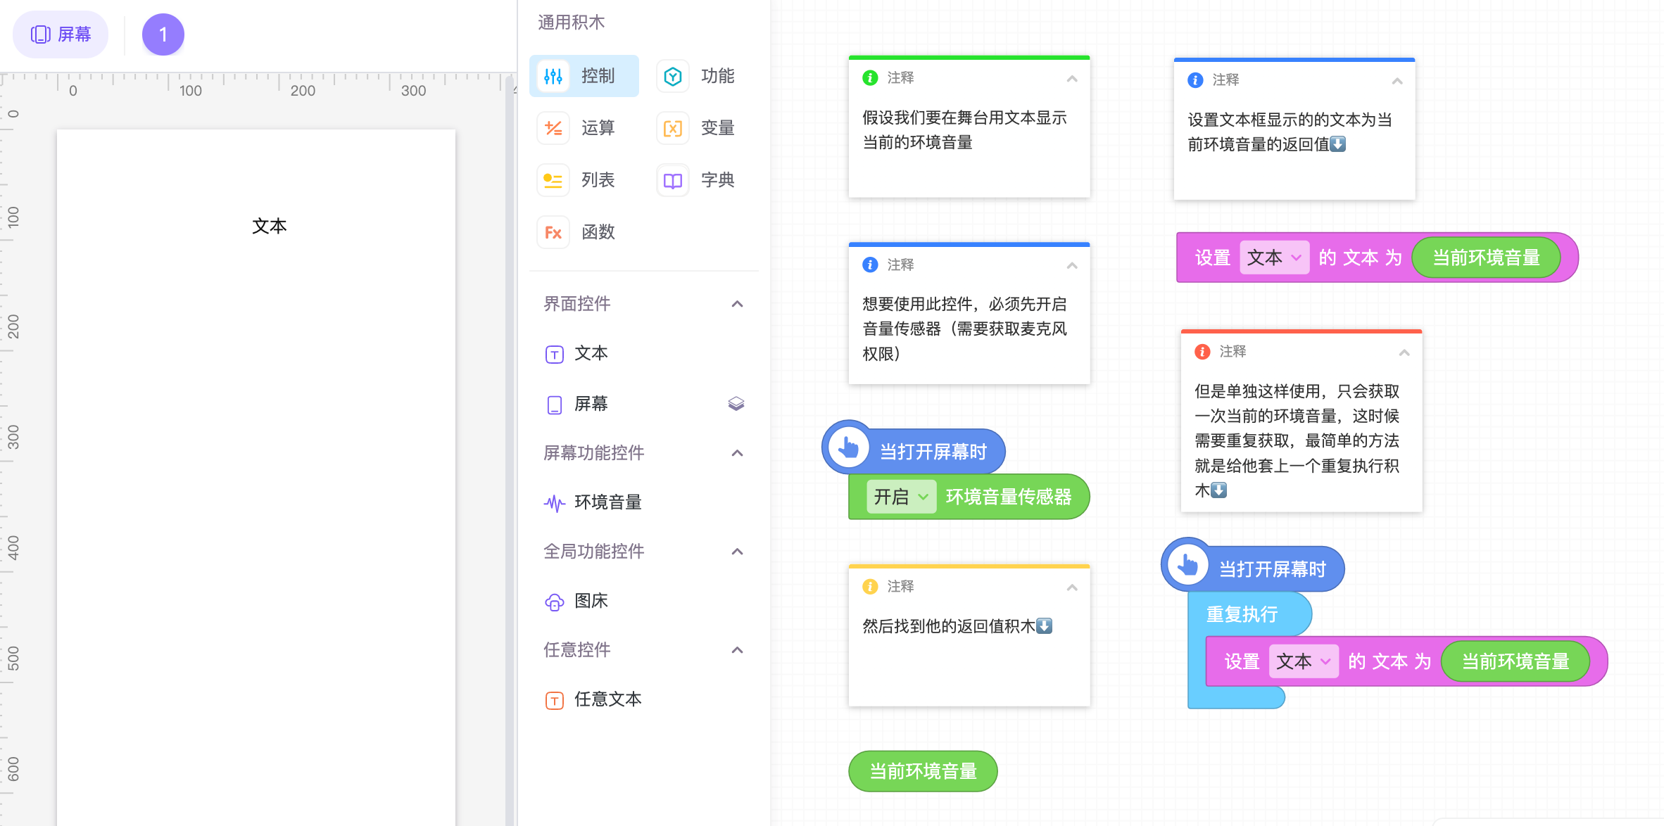The height and width of the screenshot is (826, 1664).
Task: Open 文本 dropdown in the repeat-loop block
Action: (x=1303, y=661)
